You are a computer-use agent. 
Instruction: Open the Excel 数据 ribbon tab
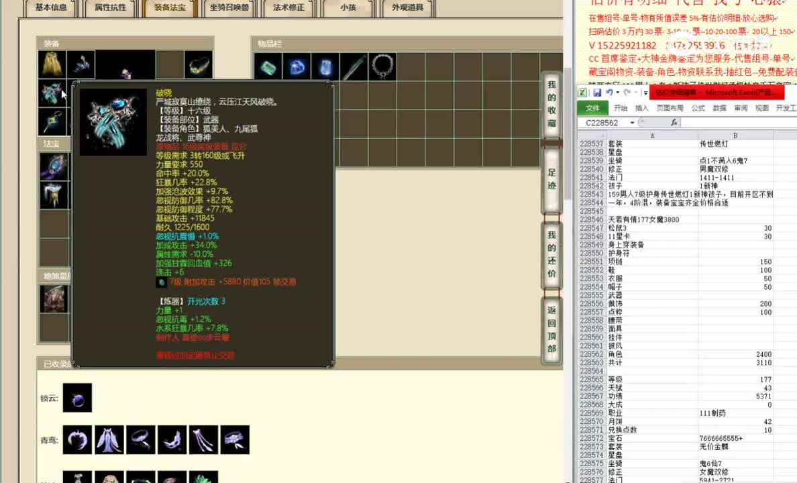pos(719,108)
